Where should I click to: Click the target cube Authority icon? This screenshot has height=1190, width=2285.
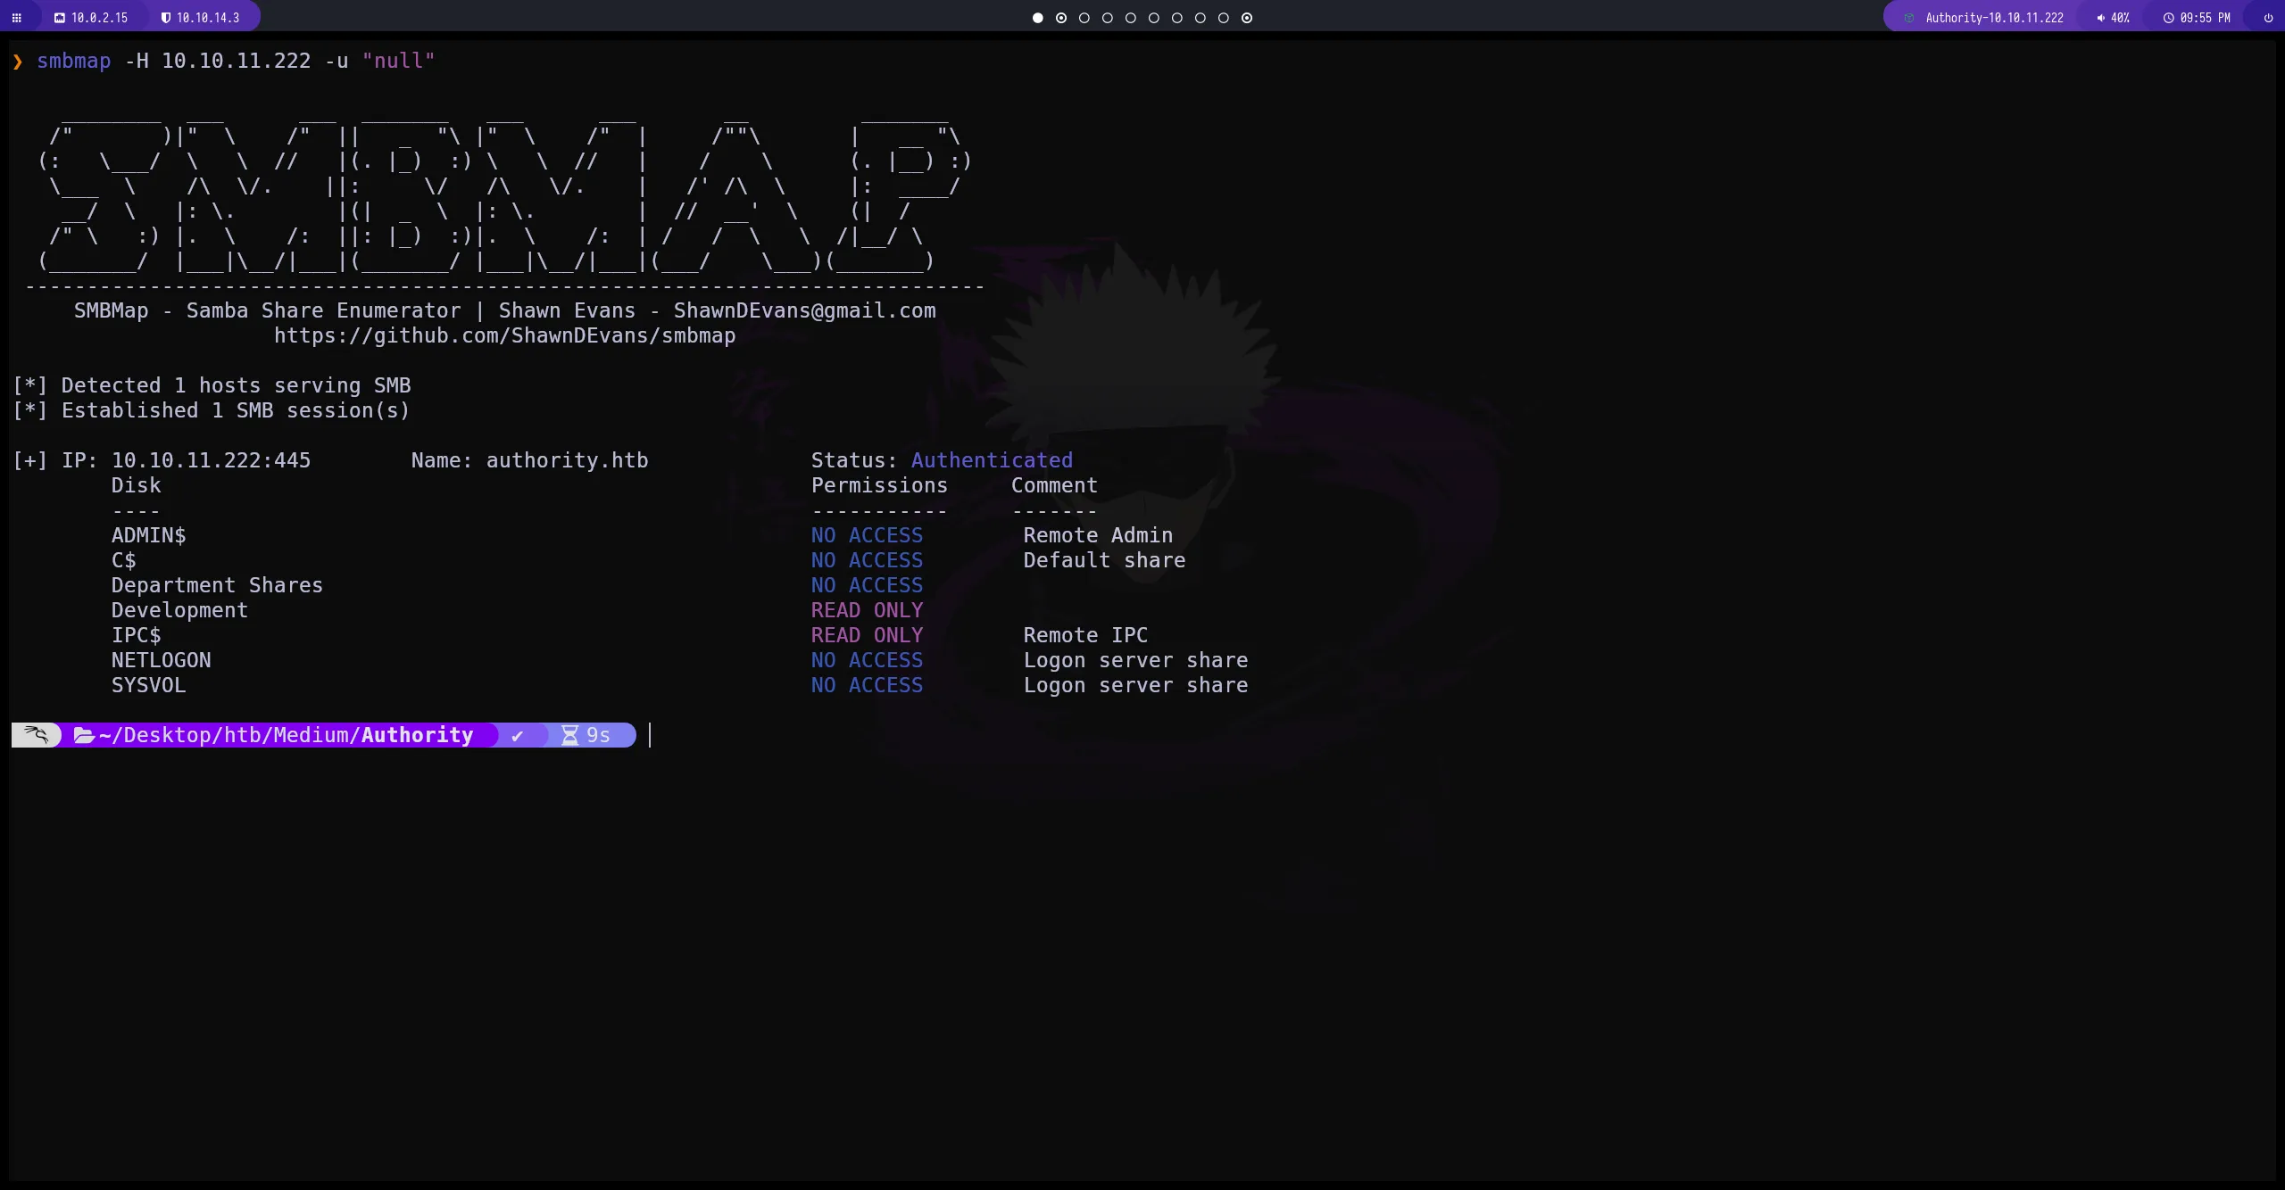(x=1909, y=18)
